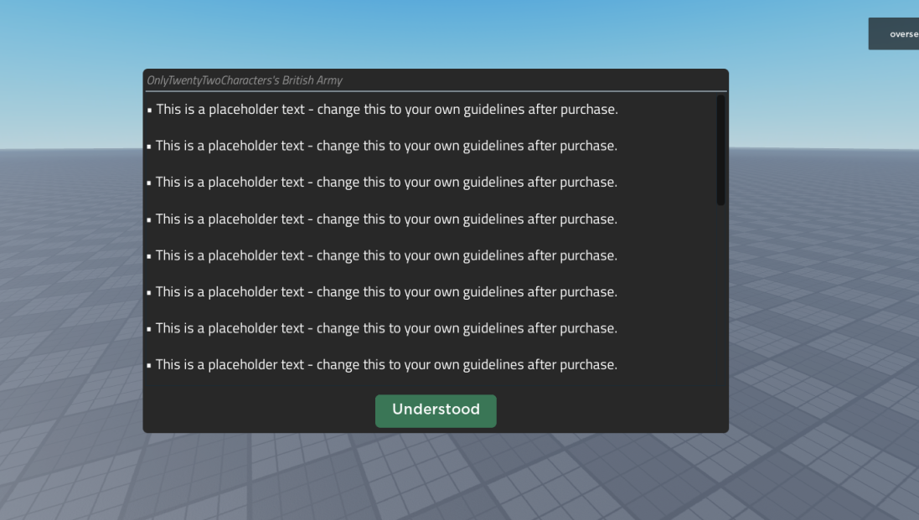Grab the guidelines scrollbar thumb

pos(720,150)
